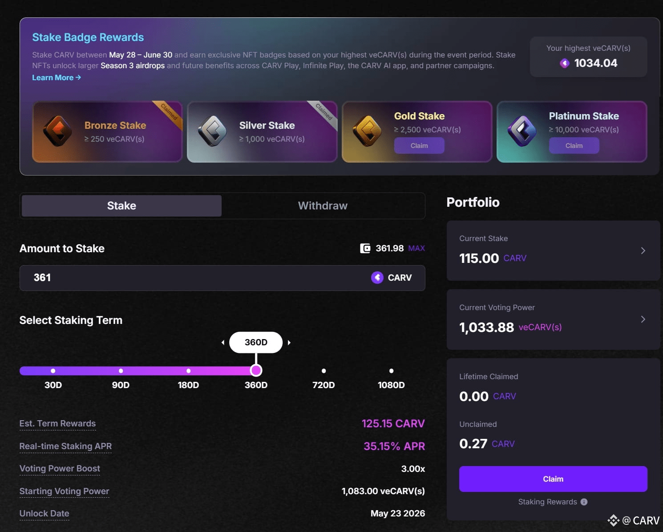The height and width of the screenshot is (532, 663).
Task: Click the Binance CARV logo at bottom right
Action: pos(614,520)
